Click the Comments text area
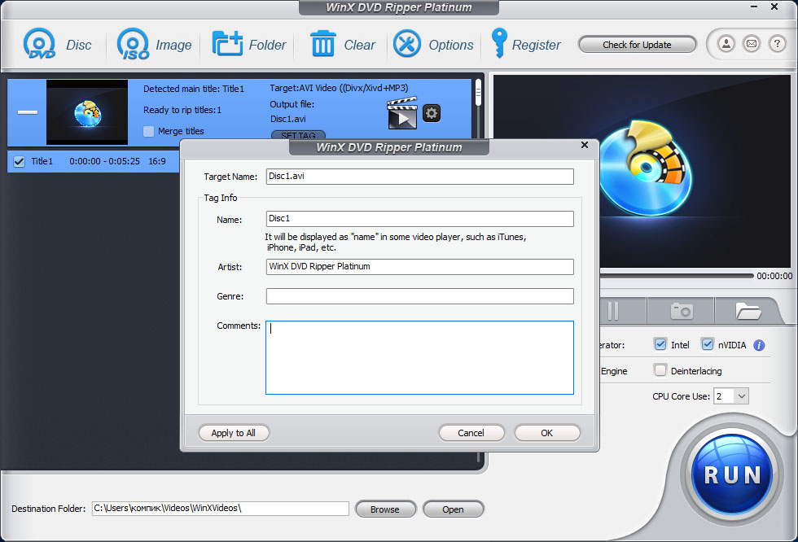Viewport: 798px width, 542px height. click(x=420, y=357)
